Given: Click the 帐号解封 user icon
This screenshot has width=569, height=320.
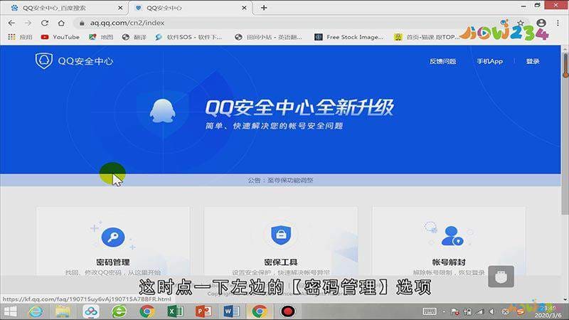Looking at the screenshot, I should (x=451, y=236).
